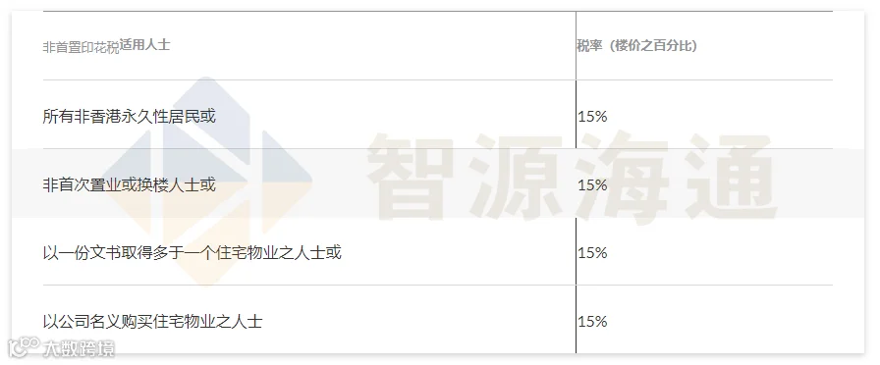Click 15% rate for 一份文书 row

pyautogui.click(x=592, y=253)
